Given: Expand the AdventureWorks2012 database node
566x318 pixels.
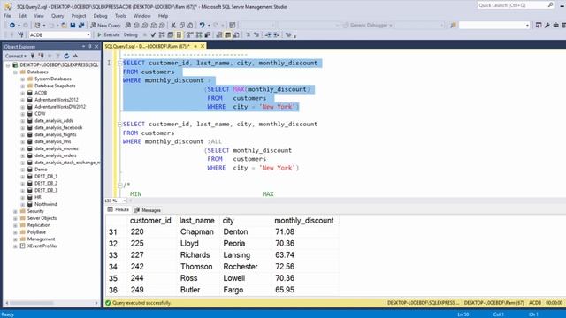Looking at the screenshot, I should click(x=23, y=100).
